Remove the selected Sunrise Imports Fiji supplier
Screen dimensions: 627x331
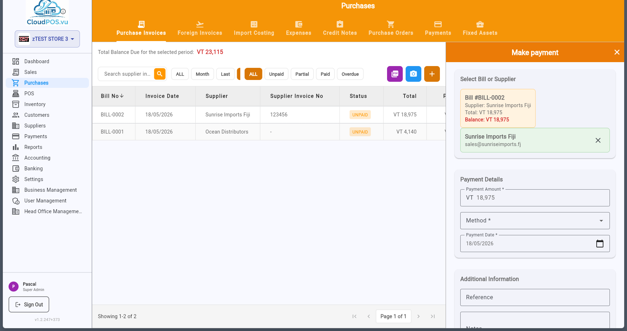tap(598, 140)
